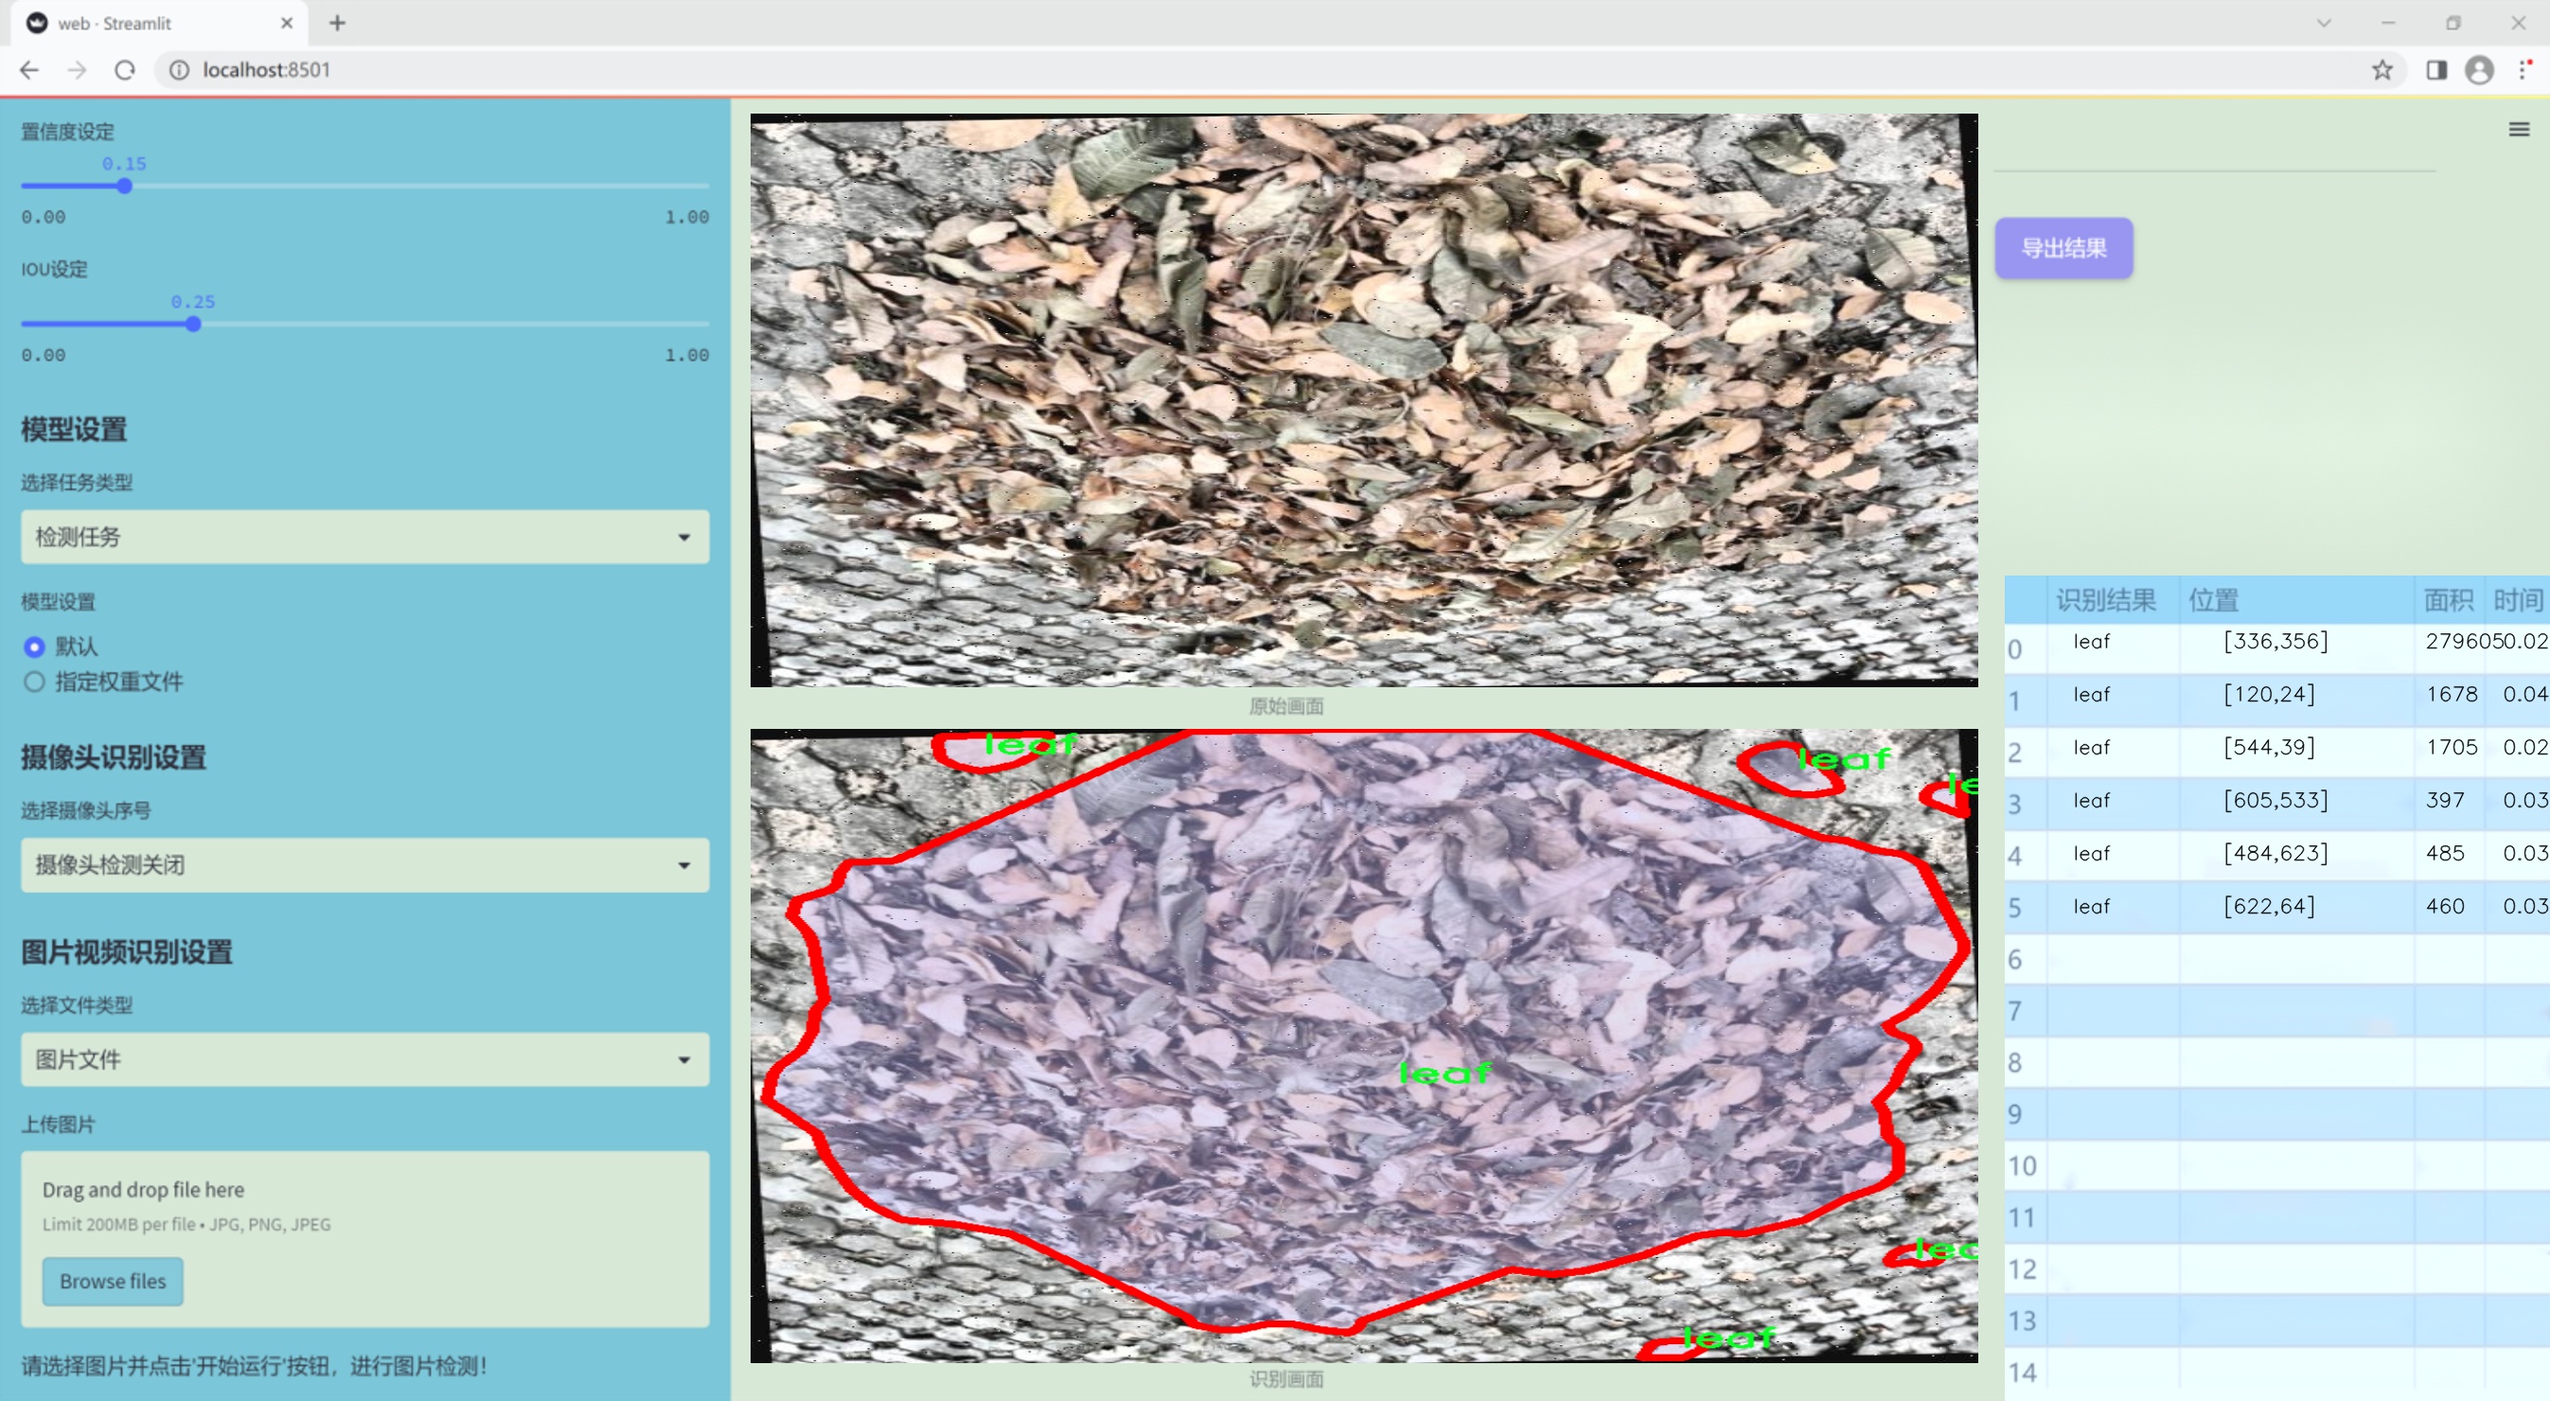Image resolution: width=2550 pixels, height=1401 pixels.
Task: Select the 默认 radio option
Action: 35,647
